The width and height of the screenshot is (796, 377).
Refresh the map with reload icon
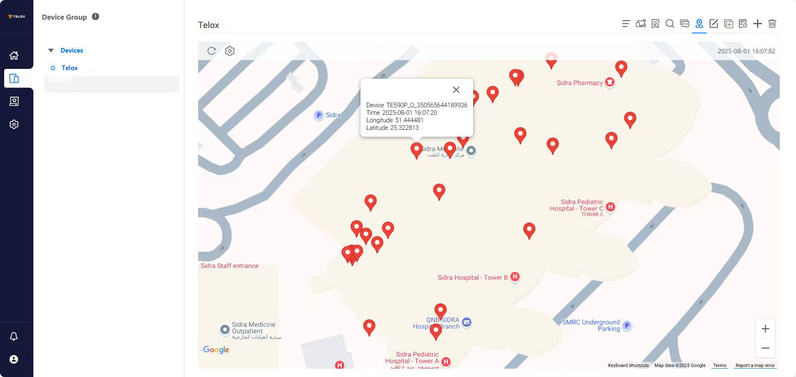212,51
